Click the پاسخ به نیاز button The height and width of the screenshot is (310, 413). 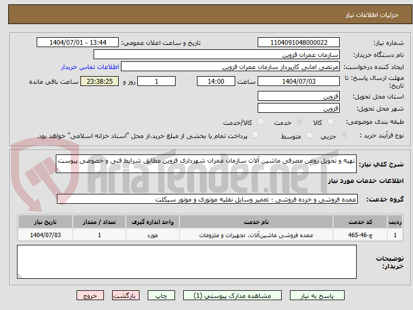(317, 296)
